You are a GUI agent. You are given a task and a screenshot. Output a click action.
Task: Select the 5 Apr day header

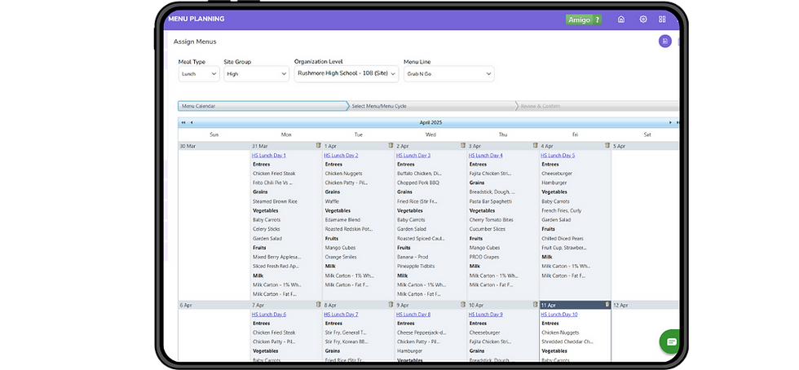coord(646,146)
